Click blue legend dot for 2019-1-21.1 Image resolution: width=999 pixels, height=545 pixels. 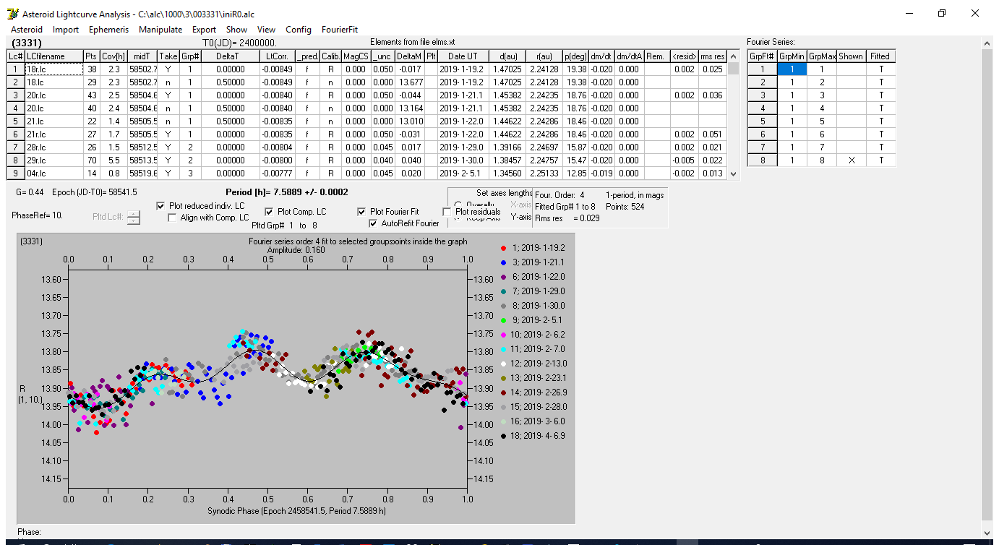tap(503, 262)
